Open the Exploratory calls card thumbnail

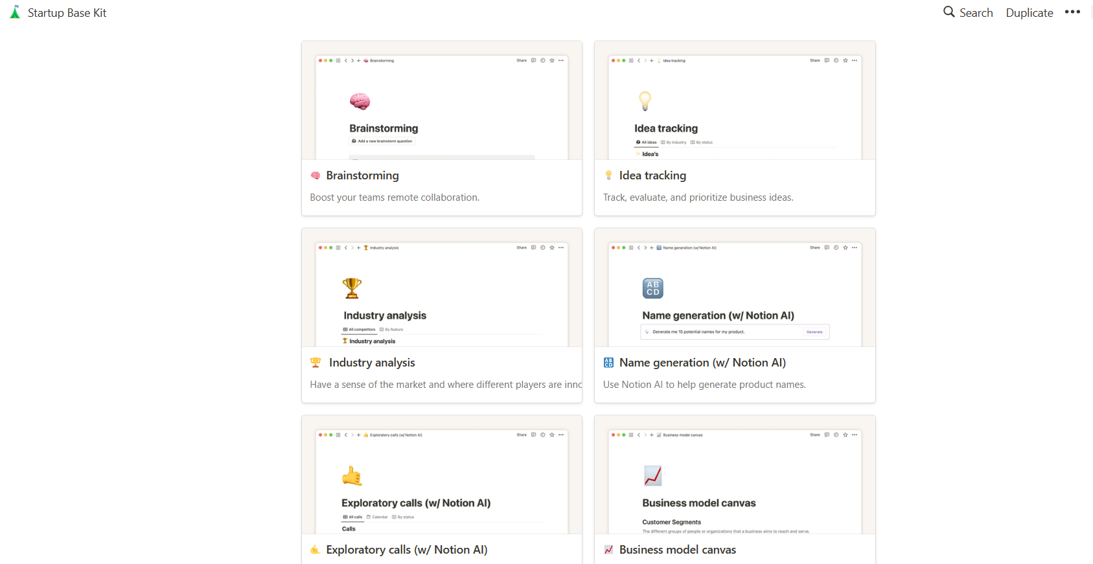pos(442,475)
